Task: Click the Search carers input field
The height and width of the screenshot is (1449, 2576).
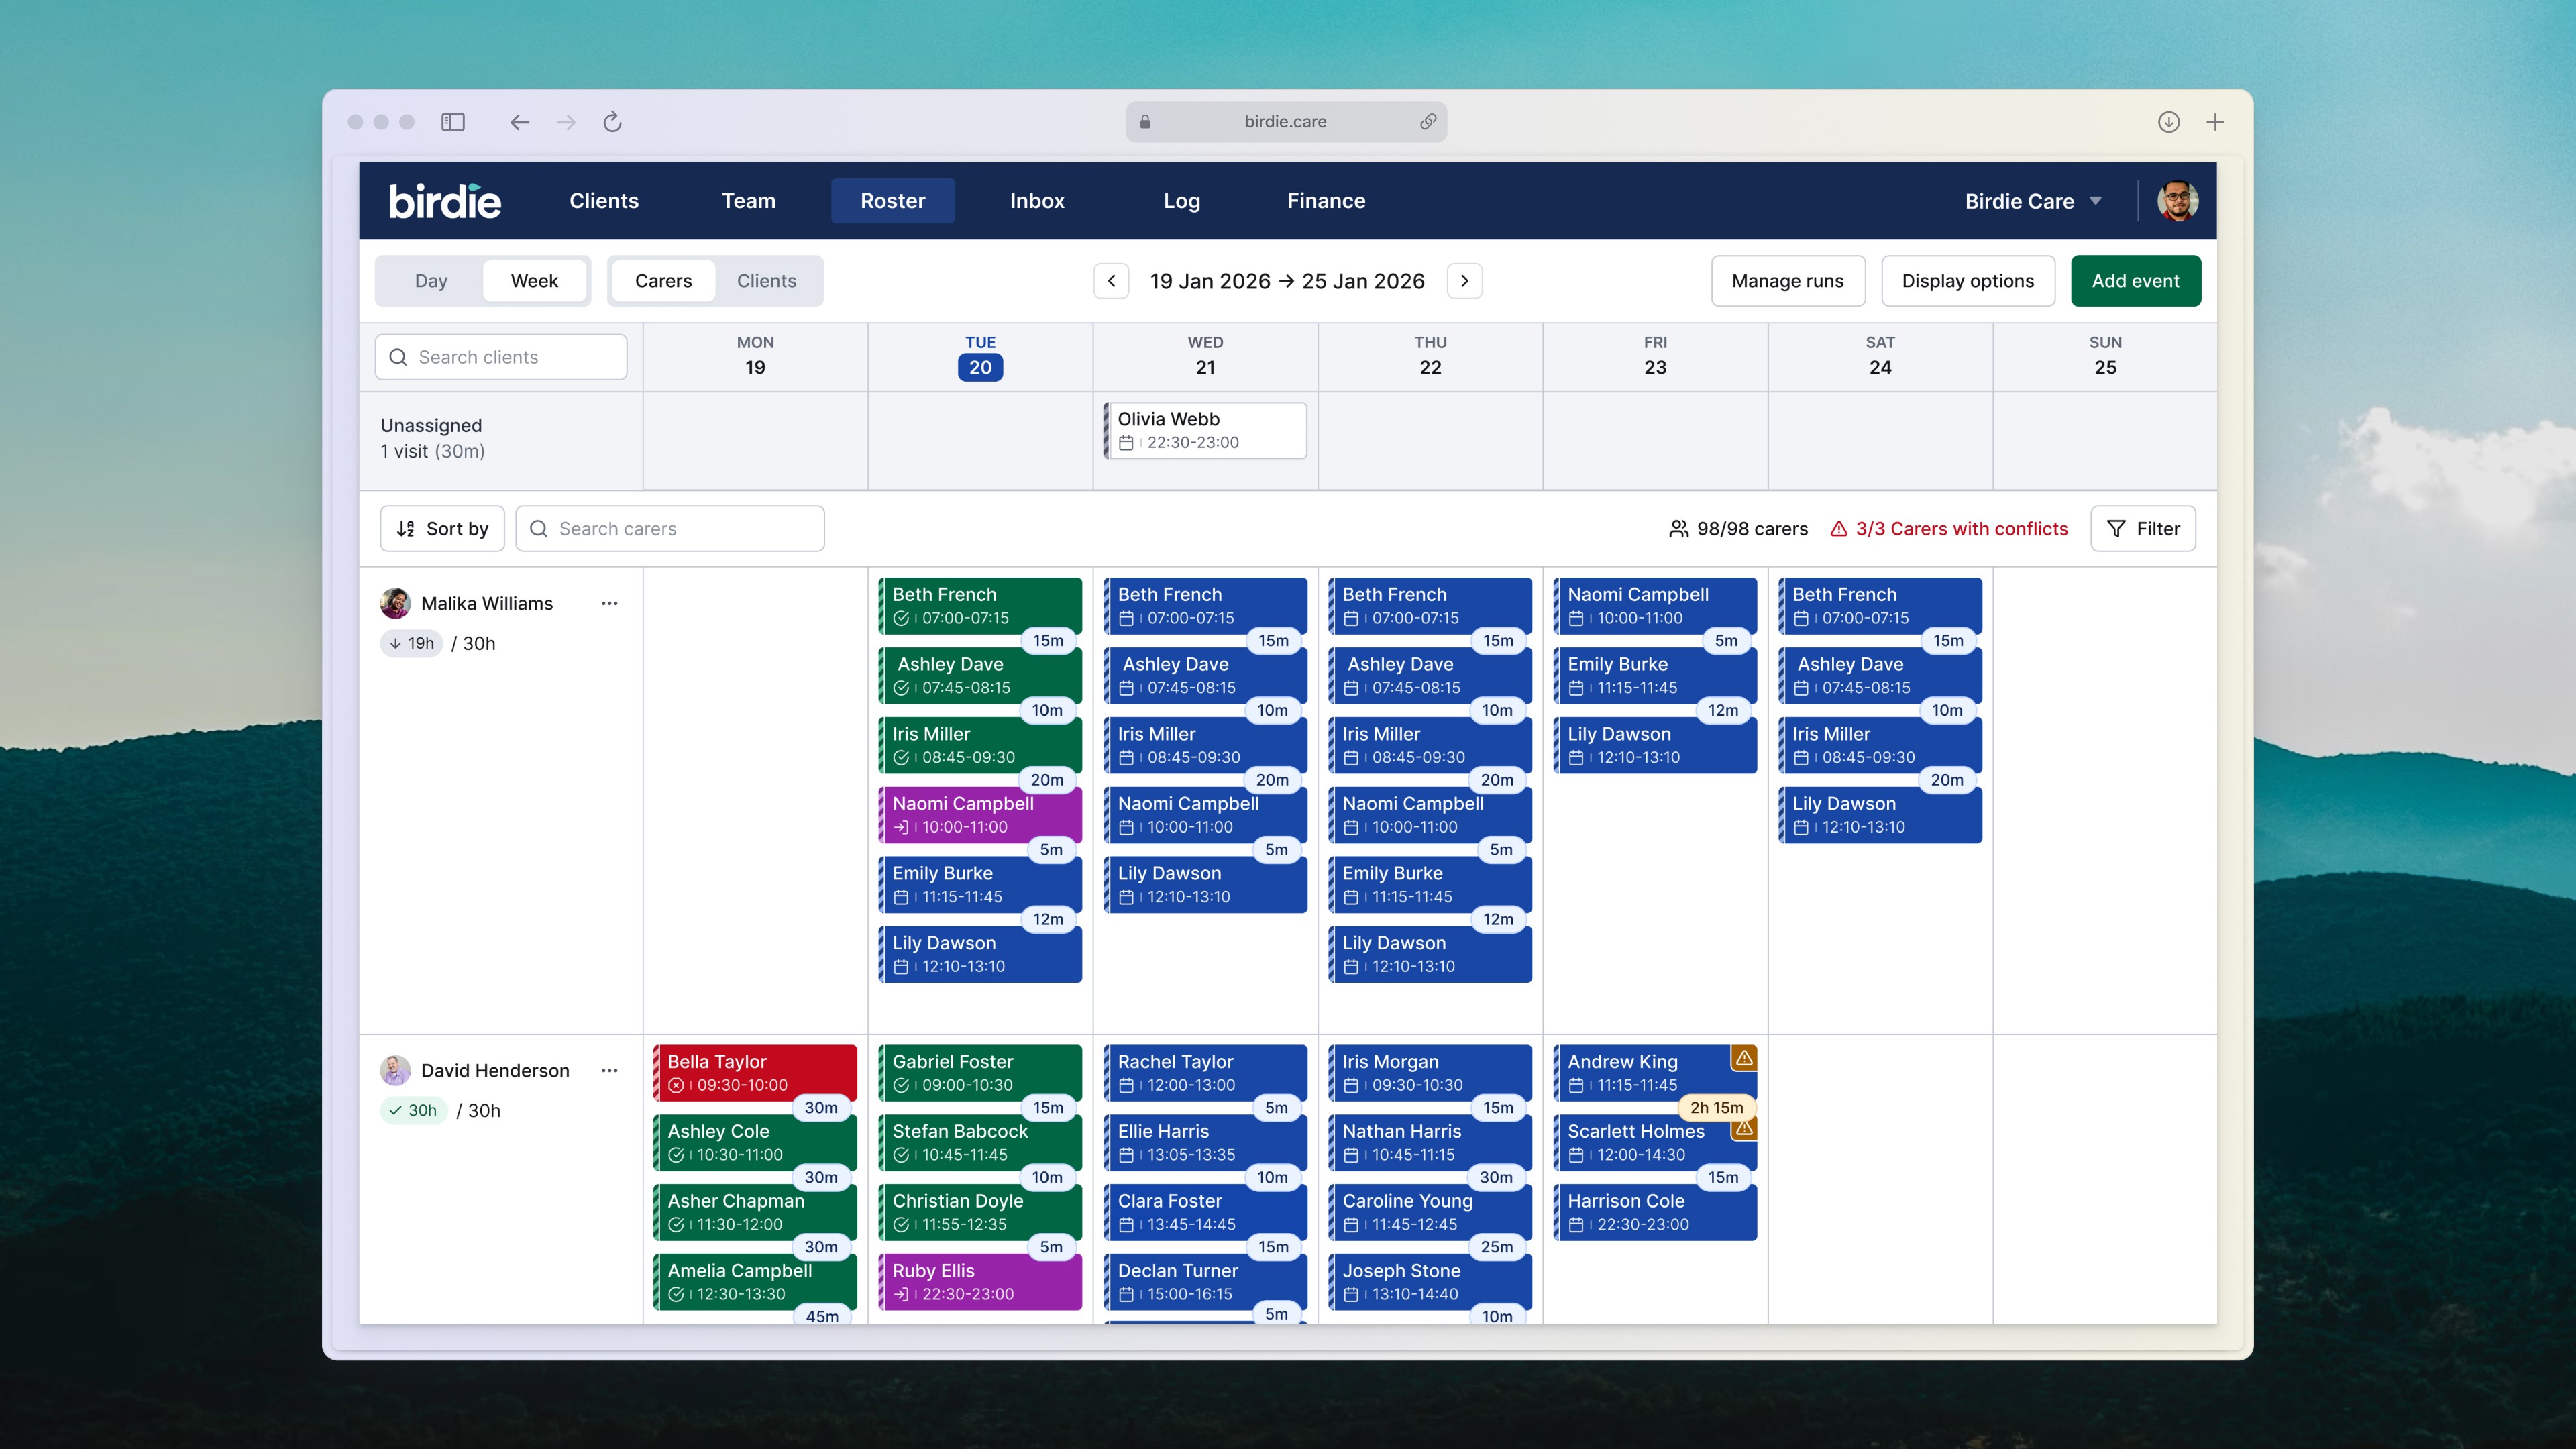Action: tap(670, 528)
